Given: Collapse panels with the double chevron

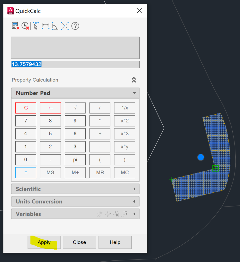Looking at the screenshot, I should tap(134, 80).
